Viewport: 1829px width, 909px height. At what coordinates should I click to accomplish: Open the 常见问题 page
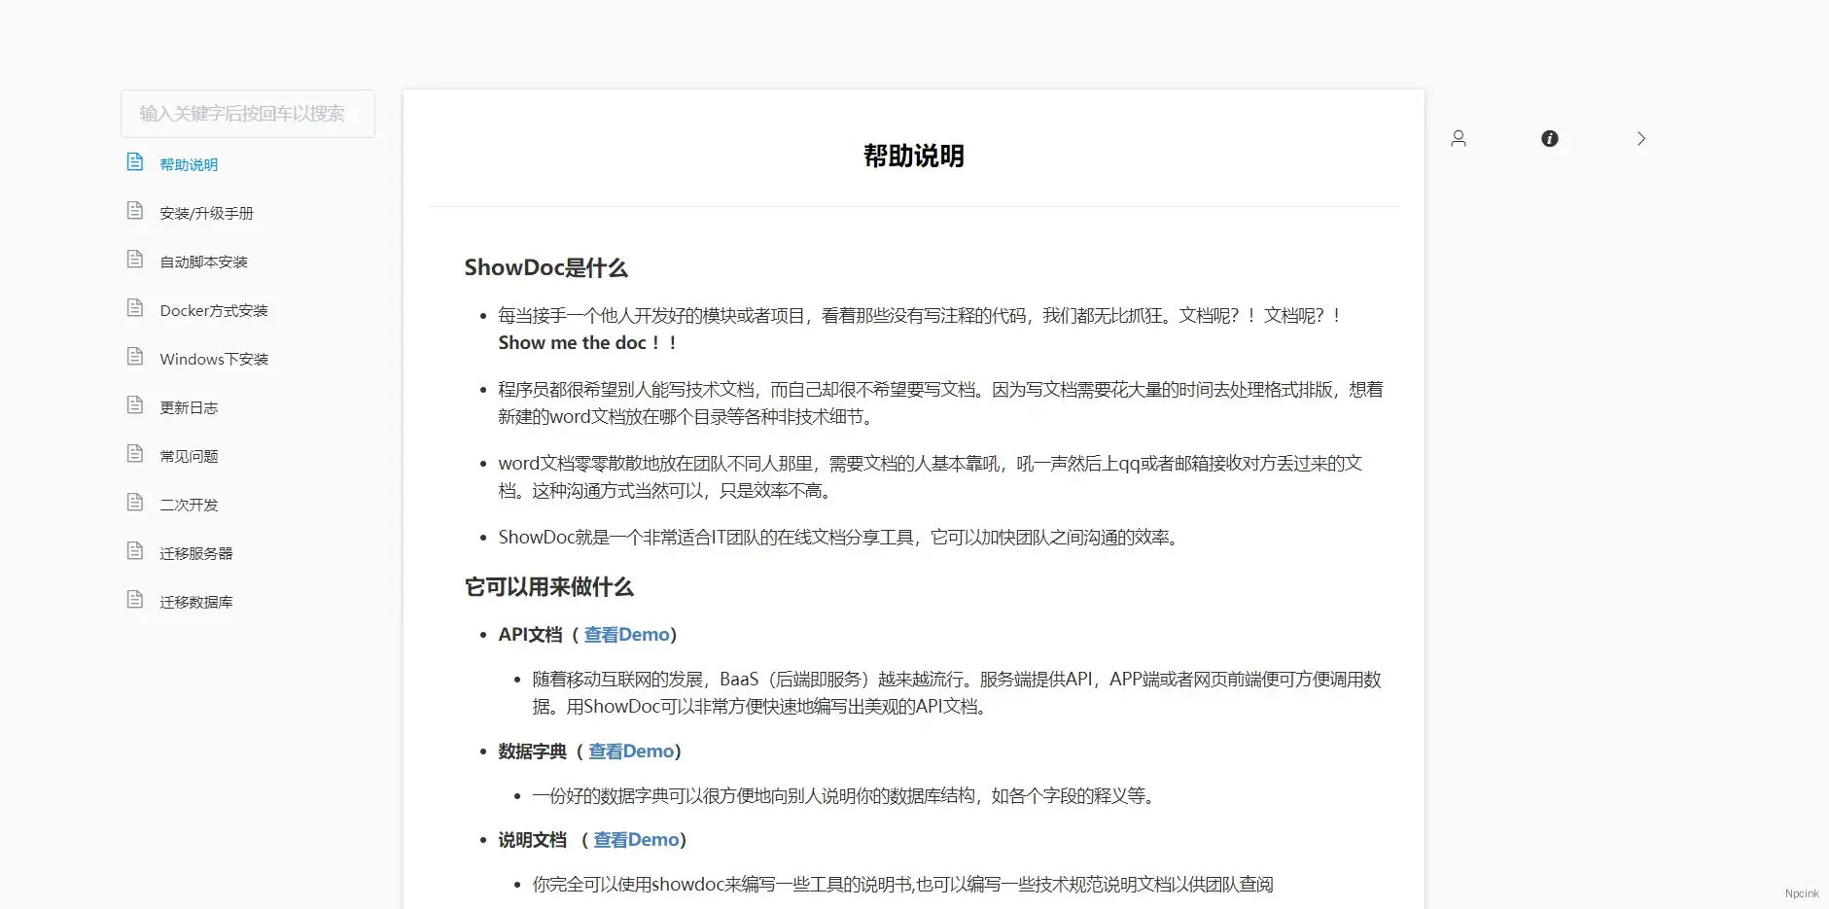pyautogui.click(x=189, y=456)
